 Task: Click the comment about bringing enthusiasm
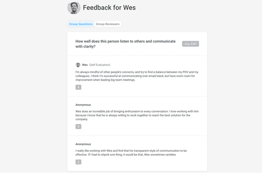(137, 115)
